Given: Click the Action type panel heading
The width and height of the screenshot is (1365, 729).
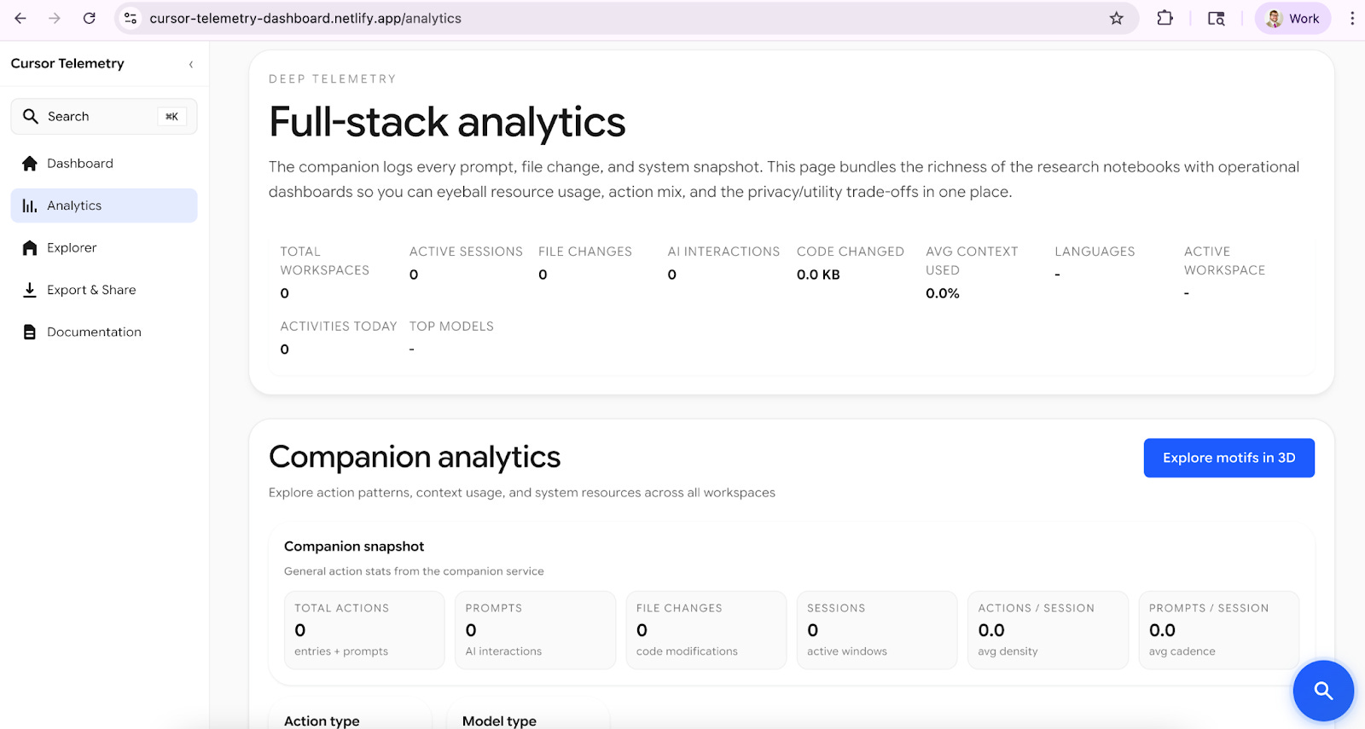Looking at the screenshot, I should pos(322,720).
